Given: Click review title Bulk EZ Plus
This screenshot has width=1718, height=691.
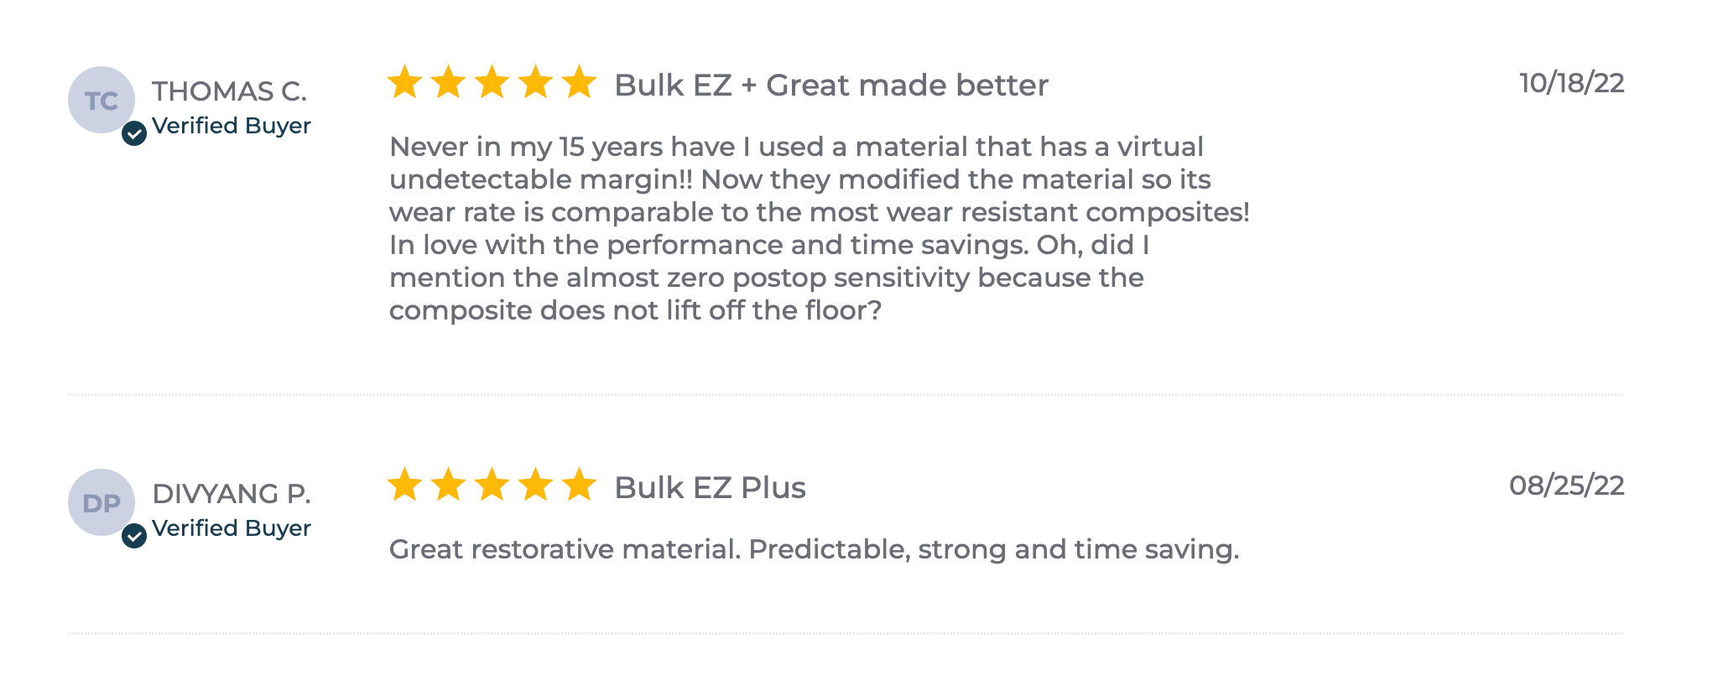Looking at the screenshot, I should 710,487.
